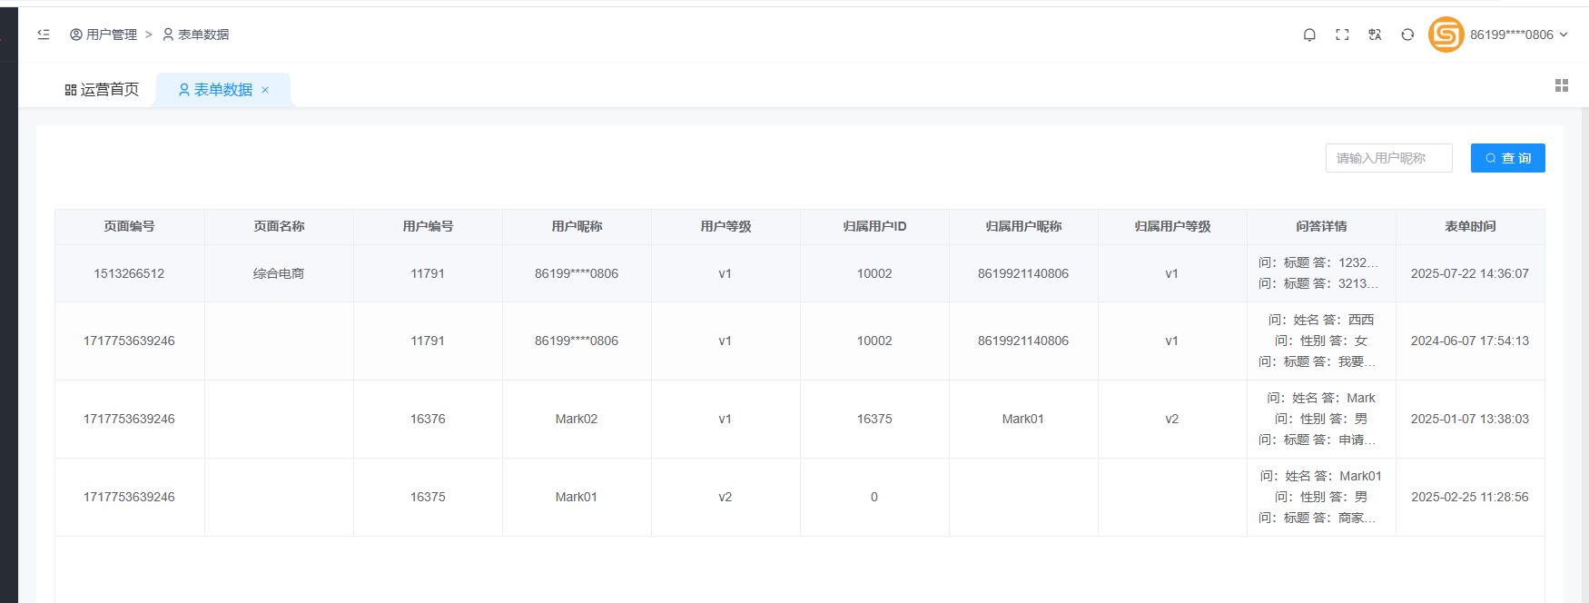Switch to the 运营首页 tab
The image size is (1589, 603).
click(x=102, y=90)
